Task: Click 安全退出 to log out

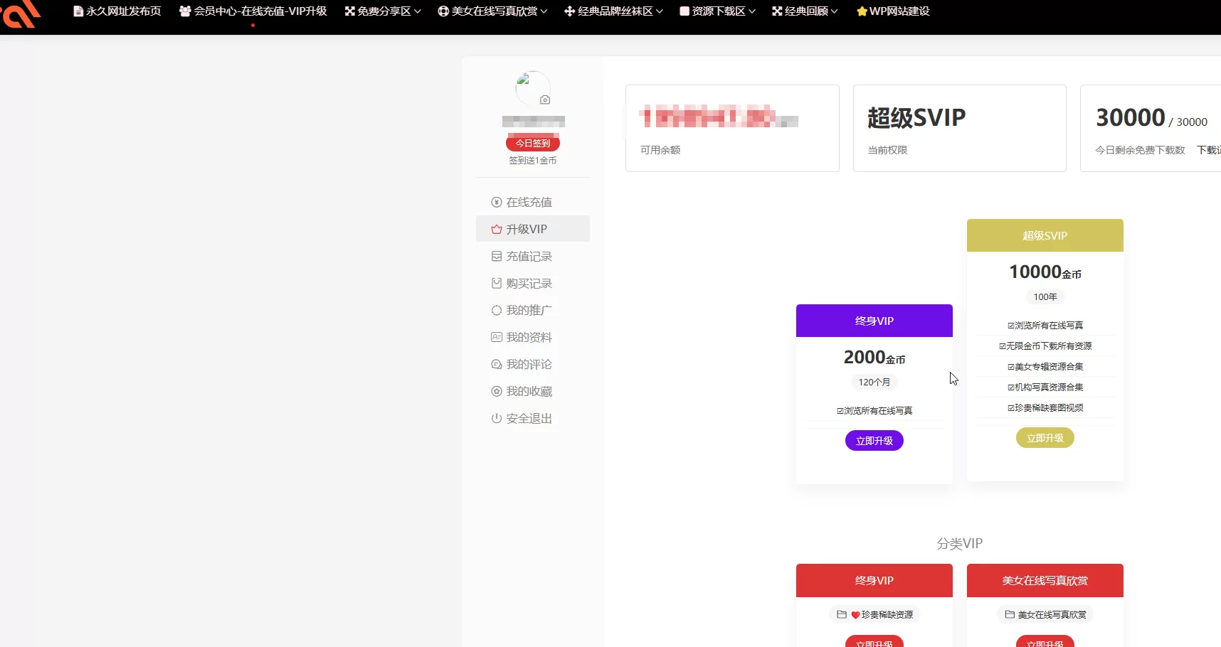Action: pos(533,419)
